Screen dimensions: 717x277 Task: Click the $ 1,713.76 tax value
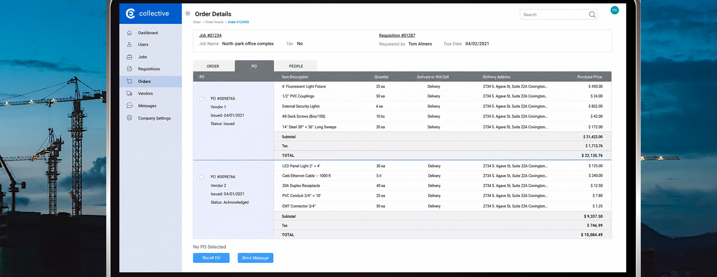[594, 146]
